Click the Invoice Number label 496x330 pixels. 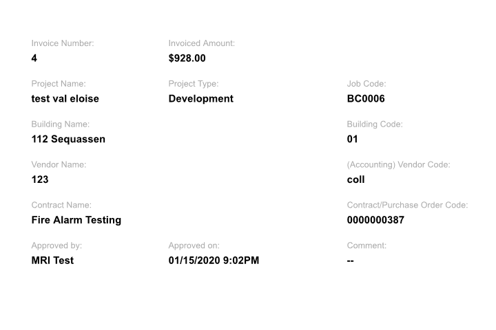[x=63, y=43]
